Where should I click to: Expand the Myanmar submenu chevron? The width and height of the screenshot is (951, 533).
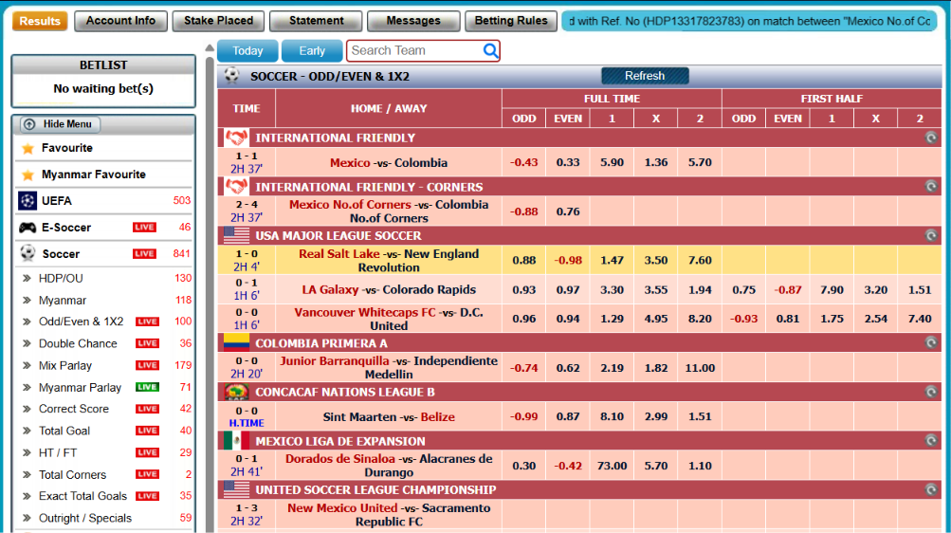pyautogui.click(x=27, y=300)
